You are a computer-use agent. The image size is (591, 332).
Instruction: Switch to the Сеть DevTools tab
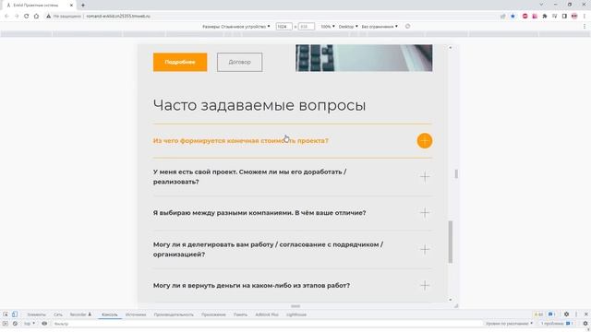[x=57, y=314]
